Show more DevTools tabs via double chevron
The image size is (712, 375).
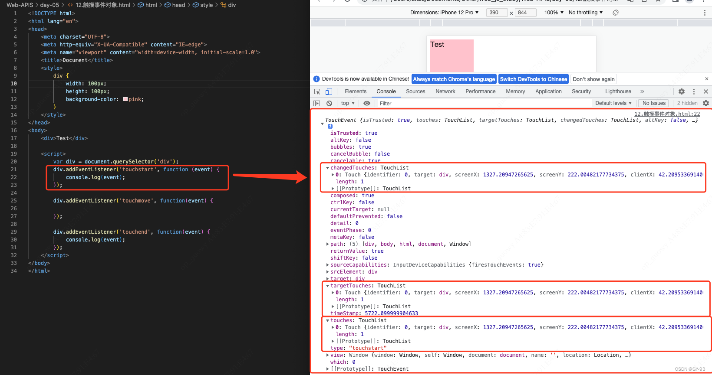click(x=642, y=91)
